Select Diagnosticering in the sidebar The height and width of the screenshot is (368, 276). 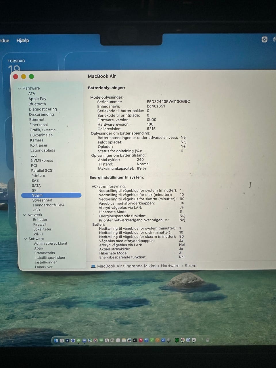click(43, 109)
